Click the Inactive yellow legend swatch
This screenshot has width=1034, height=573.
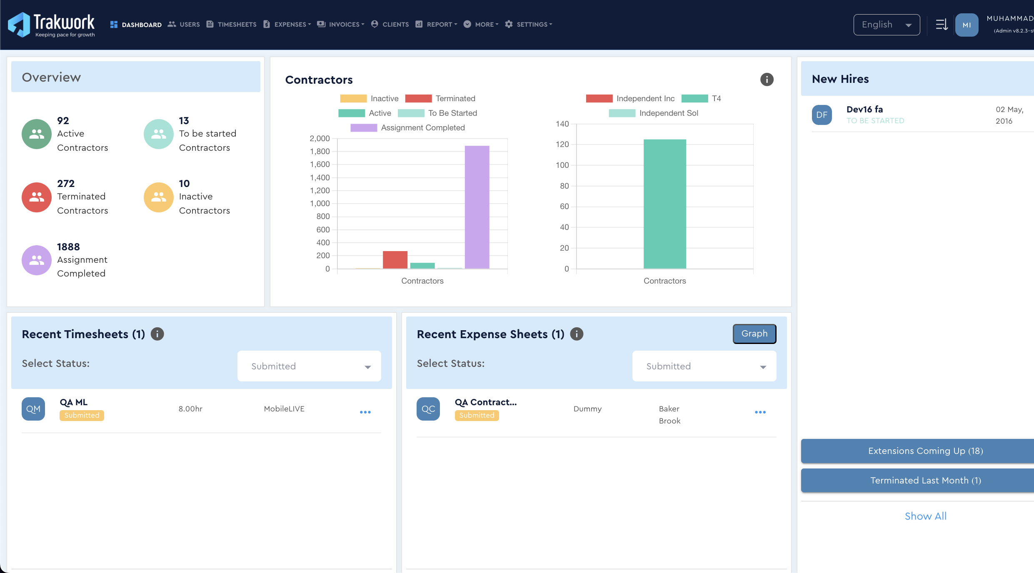point(353,99)
